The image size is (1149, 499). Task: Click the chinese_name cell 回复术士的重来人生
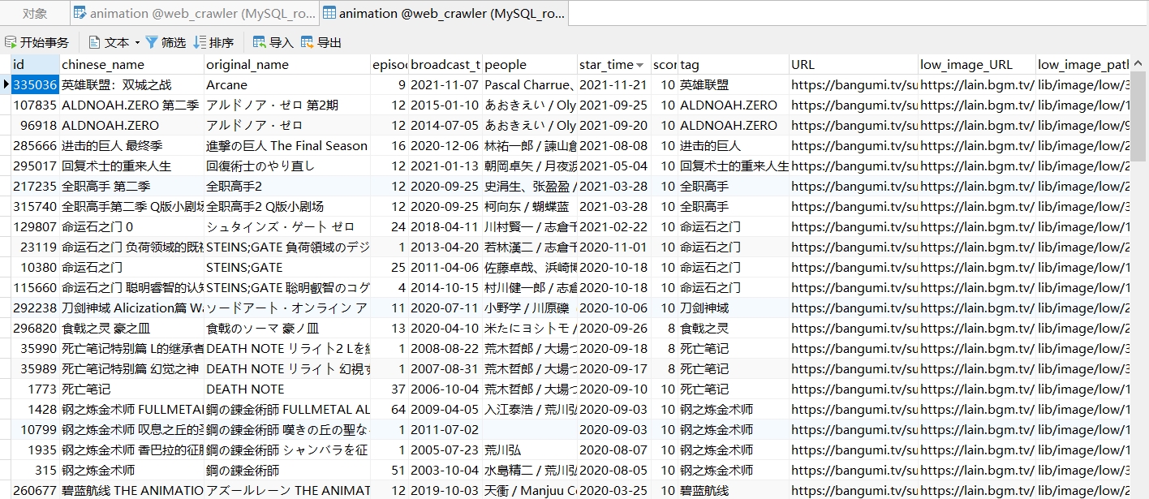(x=131, y=166)
